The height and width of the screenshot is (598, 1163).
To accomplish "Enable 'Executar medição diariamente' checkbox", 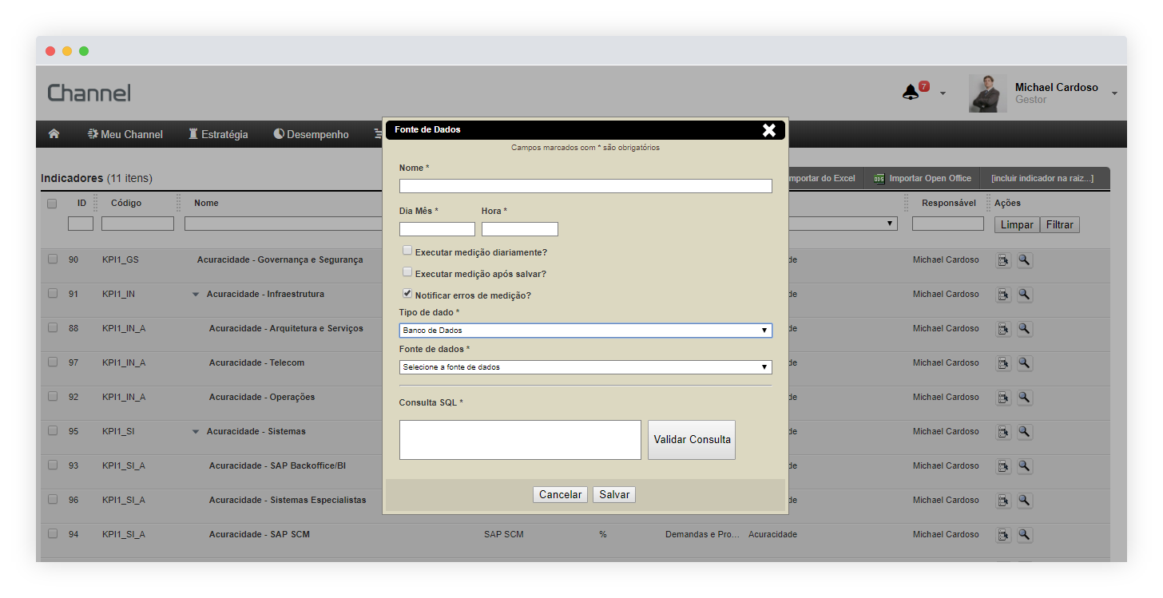I will 407,251.
